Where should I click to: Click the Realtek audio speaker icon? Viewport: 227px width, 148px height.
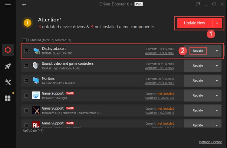pos(36,66)
